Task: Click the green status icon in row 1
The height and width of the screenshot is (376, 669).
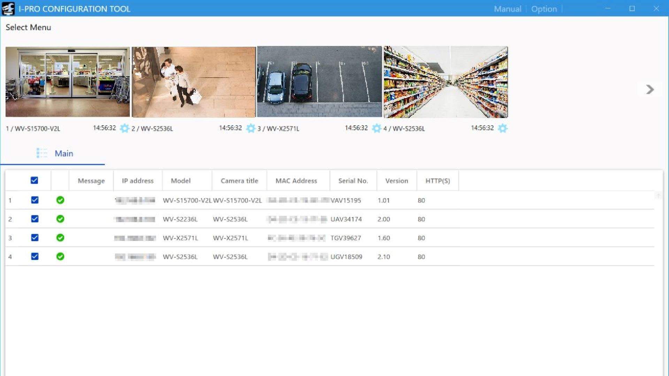Action: 60,200
